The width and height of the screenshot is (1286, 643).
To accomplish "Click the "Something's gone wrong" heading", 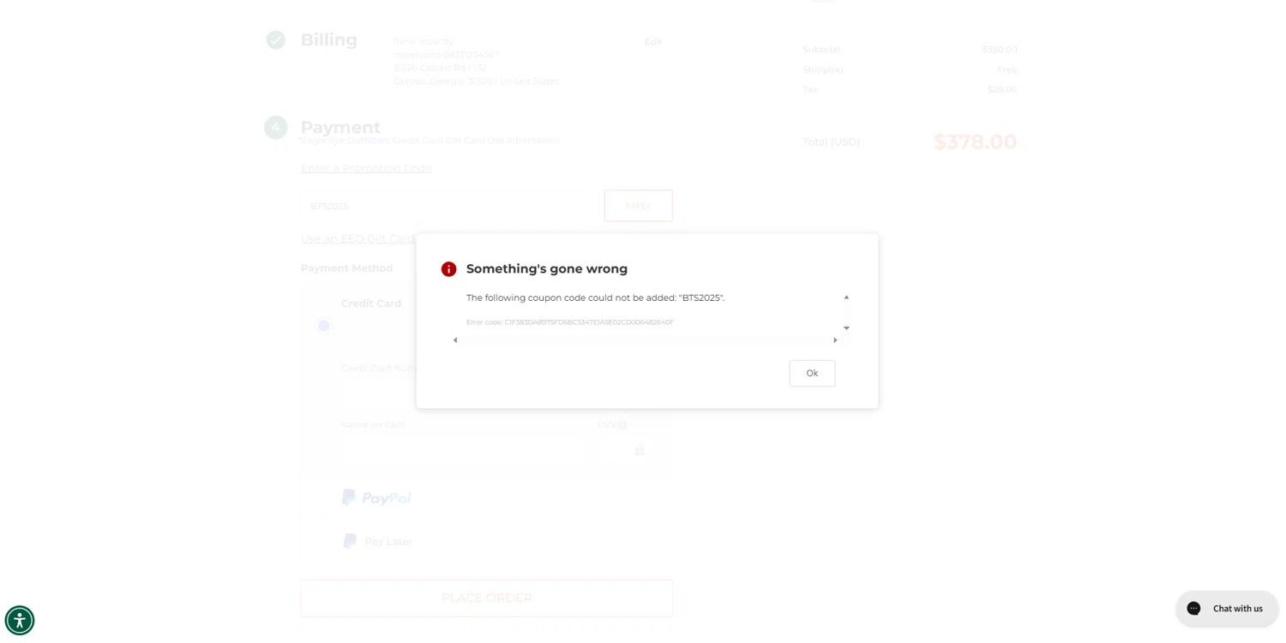I will pos(547,269).
